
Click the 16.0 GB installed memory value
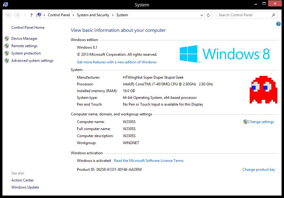pos(129,91)
